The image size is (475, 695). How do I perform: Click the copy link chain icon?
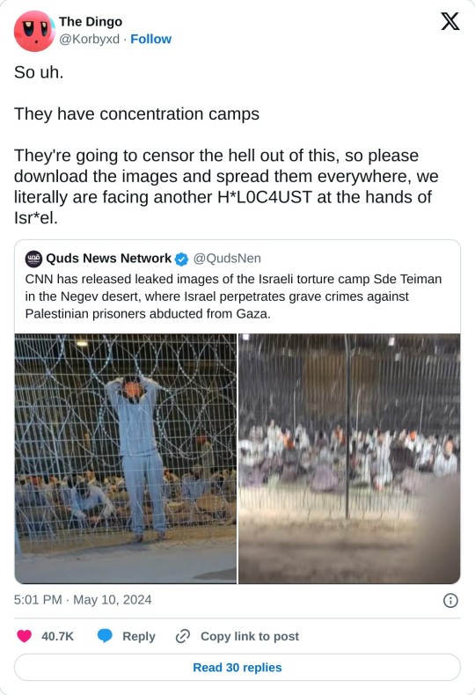183,636
